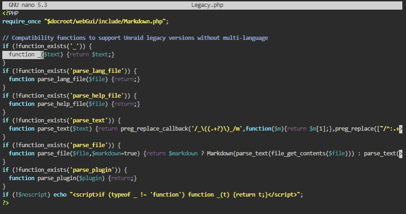406x214 pixels.
Task: Click the function parse_plugin($plugin) definition
Action: coord(56,178)
